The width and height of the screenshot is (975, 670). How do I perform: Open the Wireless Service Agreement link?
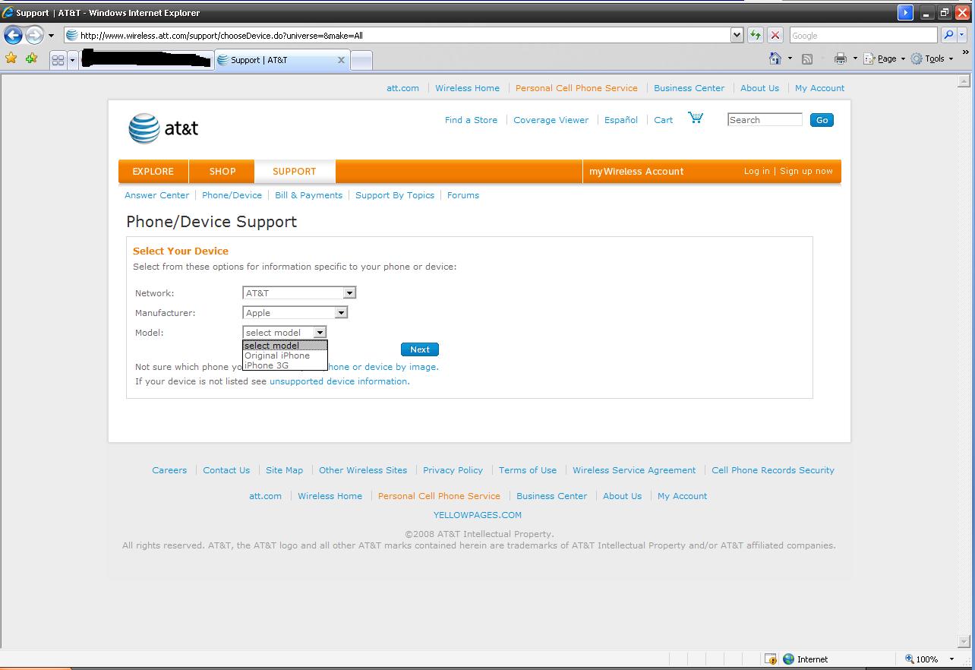click(x=634, y=470)
